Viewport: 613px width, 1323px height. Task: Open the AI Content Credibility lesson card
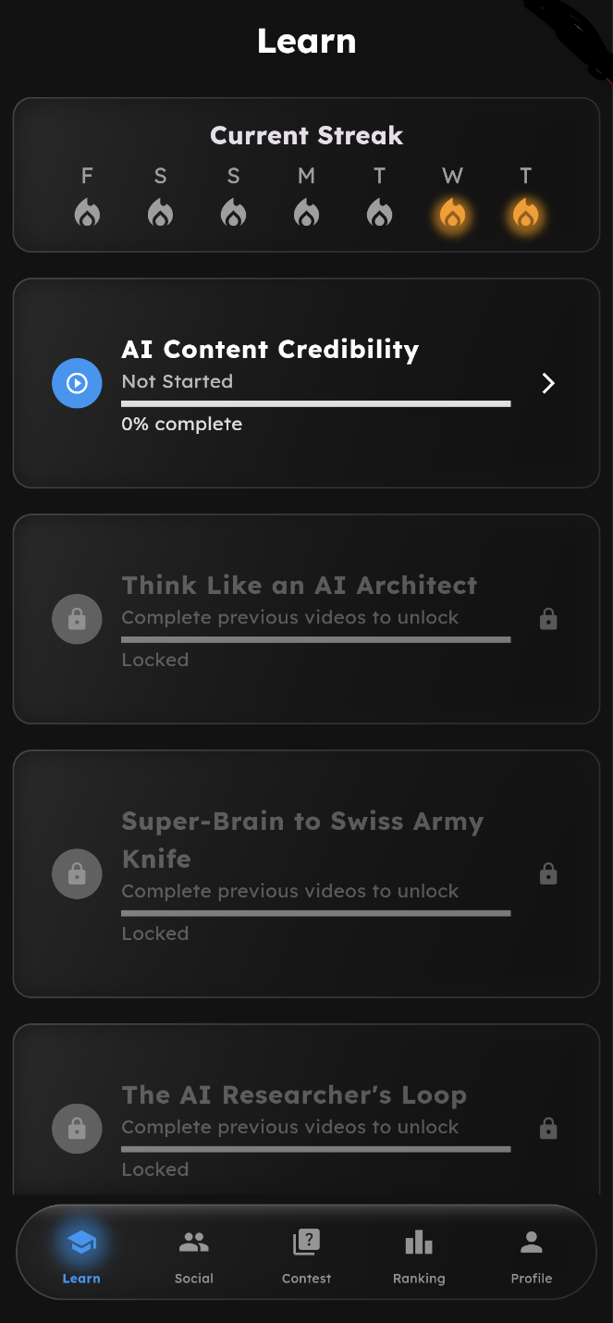pyautogui.click(x=306, y=382)
